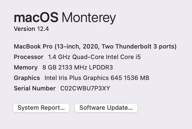The image size is (192, 129).
Task: Click the Version label text
Action: (x=24, y=29)
